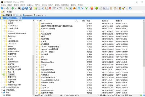
Task: Toggle dual pane layout icon
Action: coord(108,8)
